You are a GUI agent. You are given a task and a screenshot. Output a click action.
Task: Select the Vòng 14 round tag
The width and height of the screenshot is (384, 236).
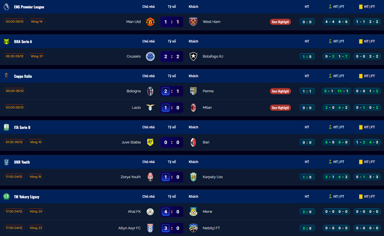[x=36, y=22]
